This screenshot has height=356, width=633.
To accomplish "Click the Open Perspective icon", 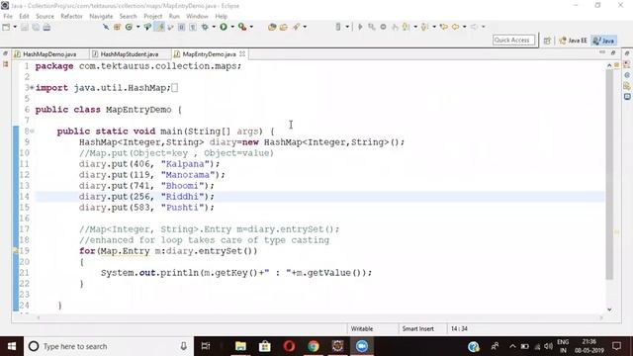I will pos(547,41).
